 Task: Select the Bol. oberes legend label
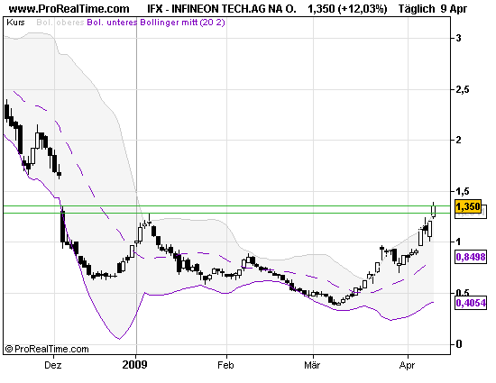(60, 23)
